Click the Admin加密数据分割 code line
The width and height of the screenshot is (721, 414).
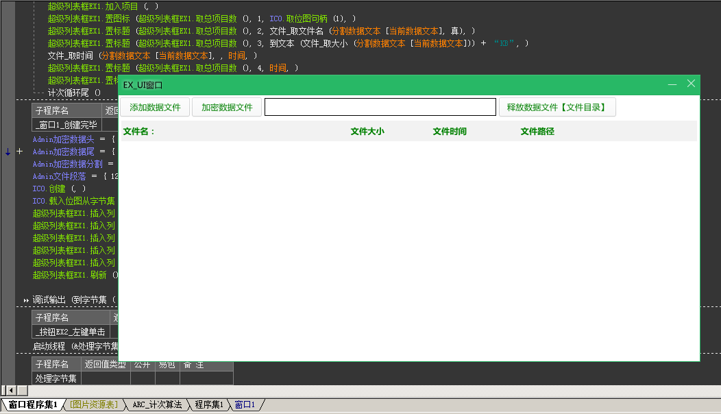[x=73, y=164]
